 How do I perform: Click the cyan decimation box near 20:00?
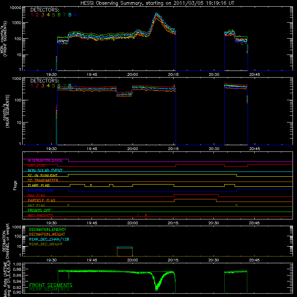pyautogui.click(x=125, y=252)
